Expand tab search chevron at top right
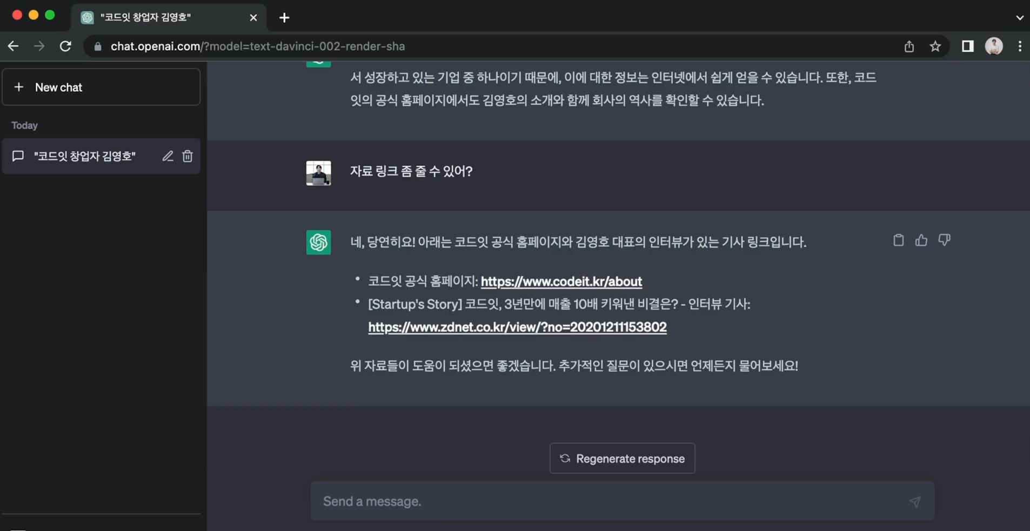Screen dimensions: 1030x531 (x=1019, y=18)
